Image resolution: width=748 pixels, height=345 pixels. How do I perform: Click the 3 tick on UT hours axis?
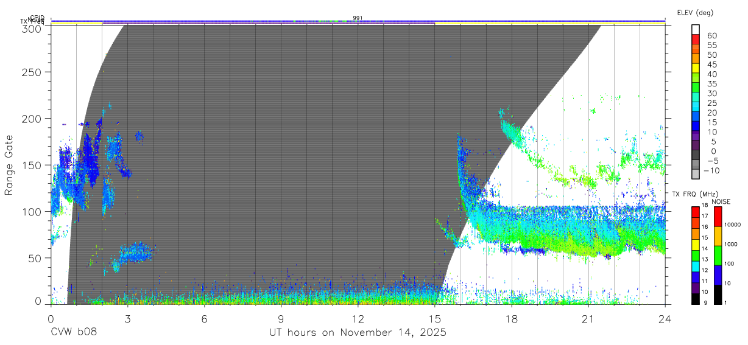[127, 318]
